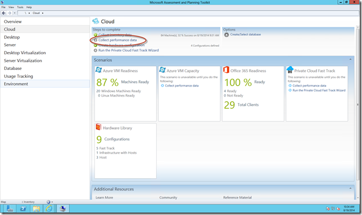Click the status bar dropdown globe icon
The width and height of the screenshot is (362, 215).
coord(49,202)
